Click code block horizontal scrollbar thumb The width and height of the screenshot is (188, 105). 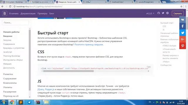(x=68, y=71)
